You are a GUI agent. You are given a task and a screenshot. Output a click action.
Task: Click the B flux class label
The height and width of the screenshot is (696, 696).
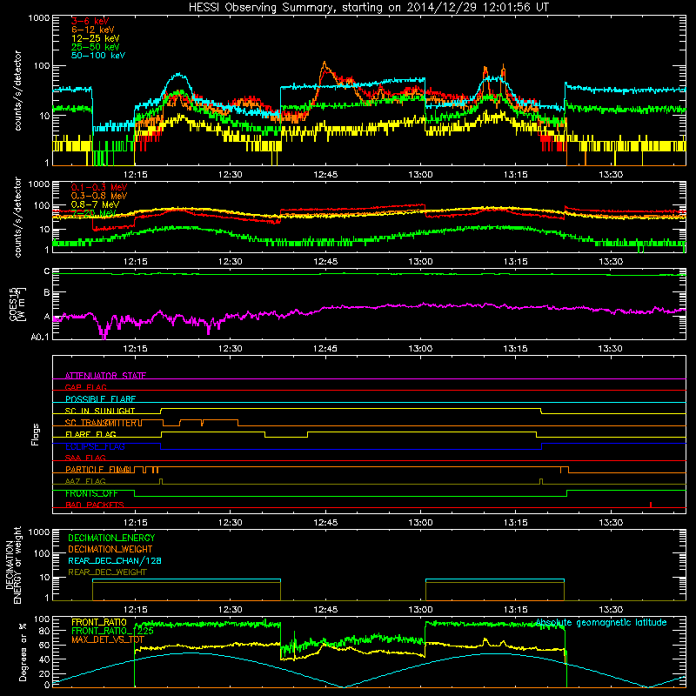click(47, 293)
